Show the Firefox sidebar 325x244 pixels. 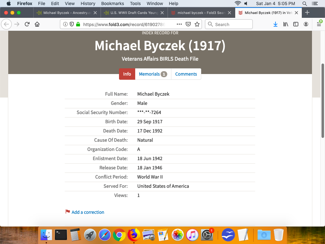pos(296,24)
